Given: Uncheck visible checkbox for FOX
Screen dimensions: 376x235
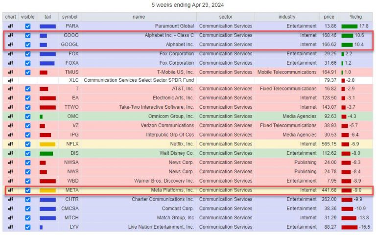Looking at the screenshot, I should [28, 54].
